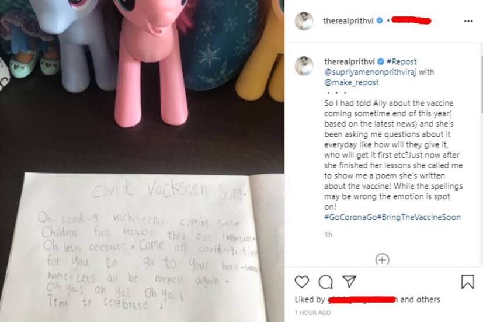
Task: Click the #Repost hashtag
Action: coord(401,61)
